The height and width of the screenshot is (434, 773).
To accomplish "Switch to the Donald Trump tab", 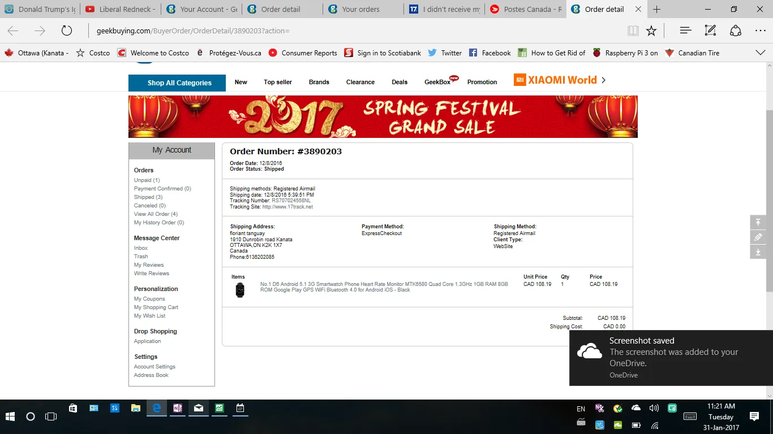I will coord(40,10).
